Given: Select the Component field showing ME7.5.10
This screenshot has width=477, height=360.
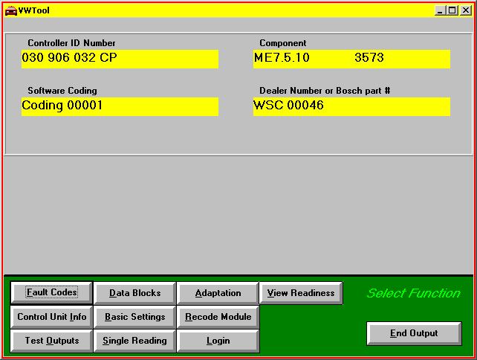Looking at the screenshot, I should coord(351,58).
